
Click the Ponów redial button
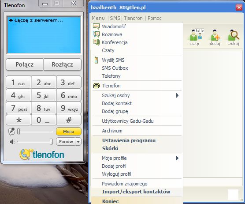pos(66,142)
